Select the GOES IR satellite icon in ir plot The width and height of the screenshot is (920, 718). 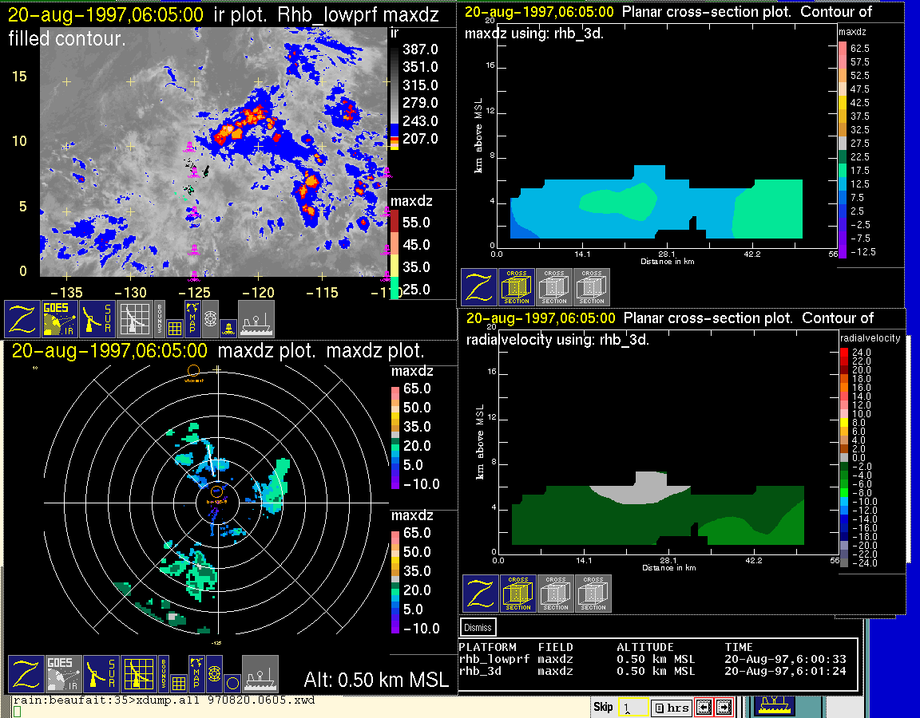60,318
